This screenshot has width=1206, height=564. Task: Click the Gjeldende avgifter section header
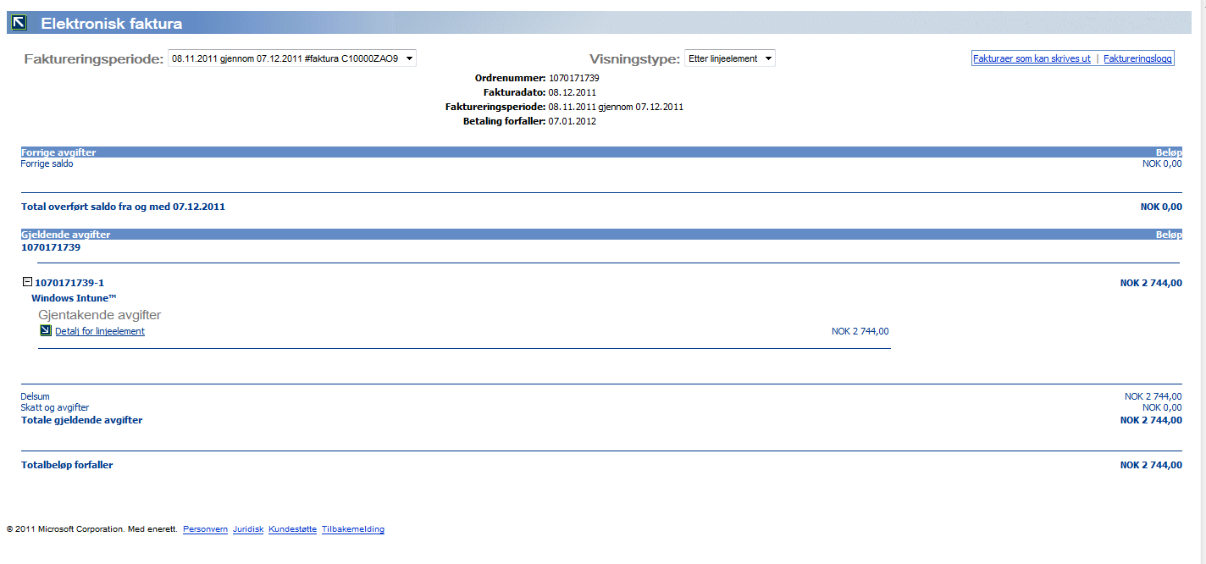click(x=65, y=235)
